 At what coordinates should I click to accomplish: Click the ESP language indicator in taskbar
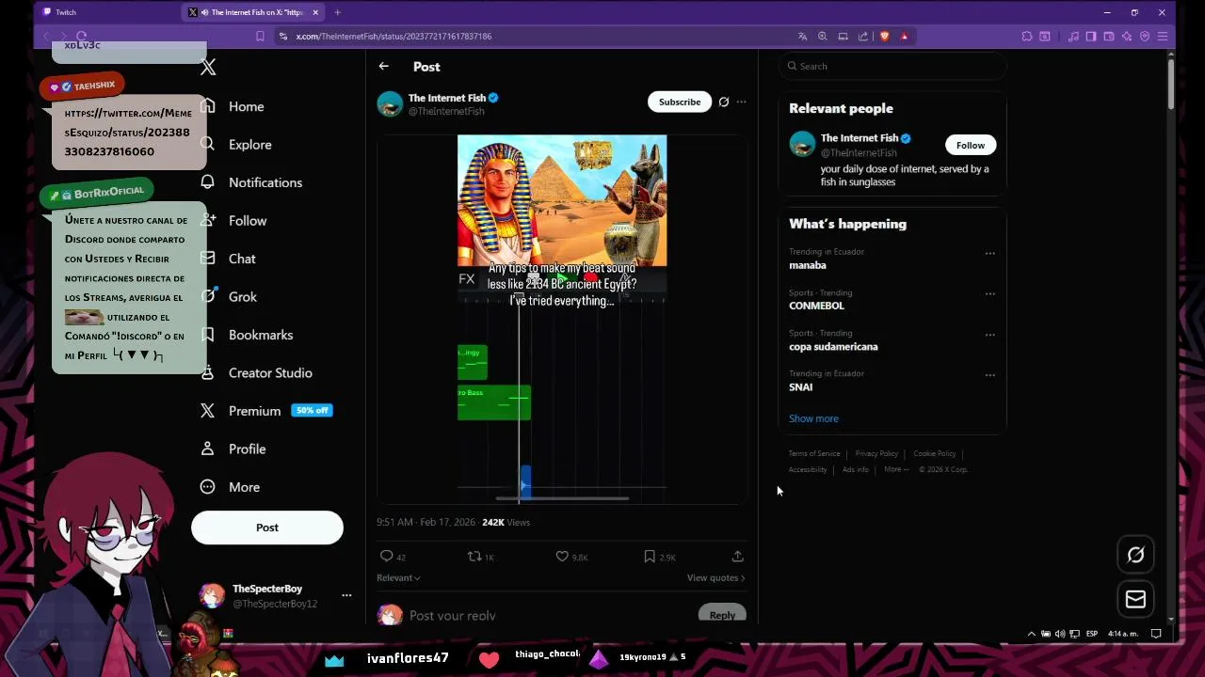coord(1092,634)
